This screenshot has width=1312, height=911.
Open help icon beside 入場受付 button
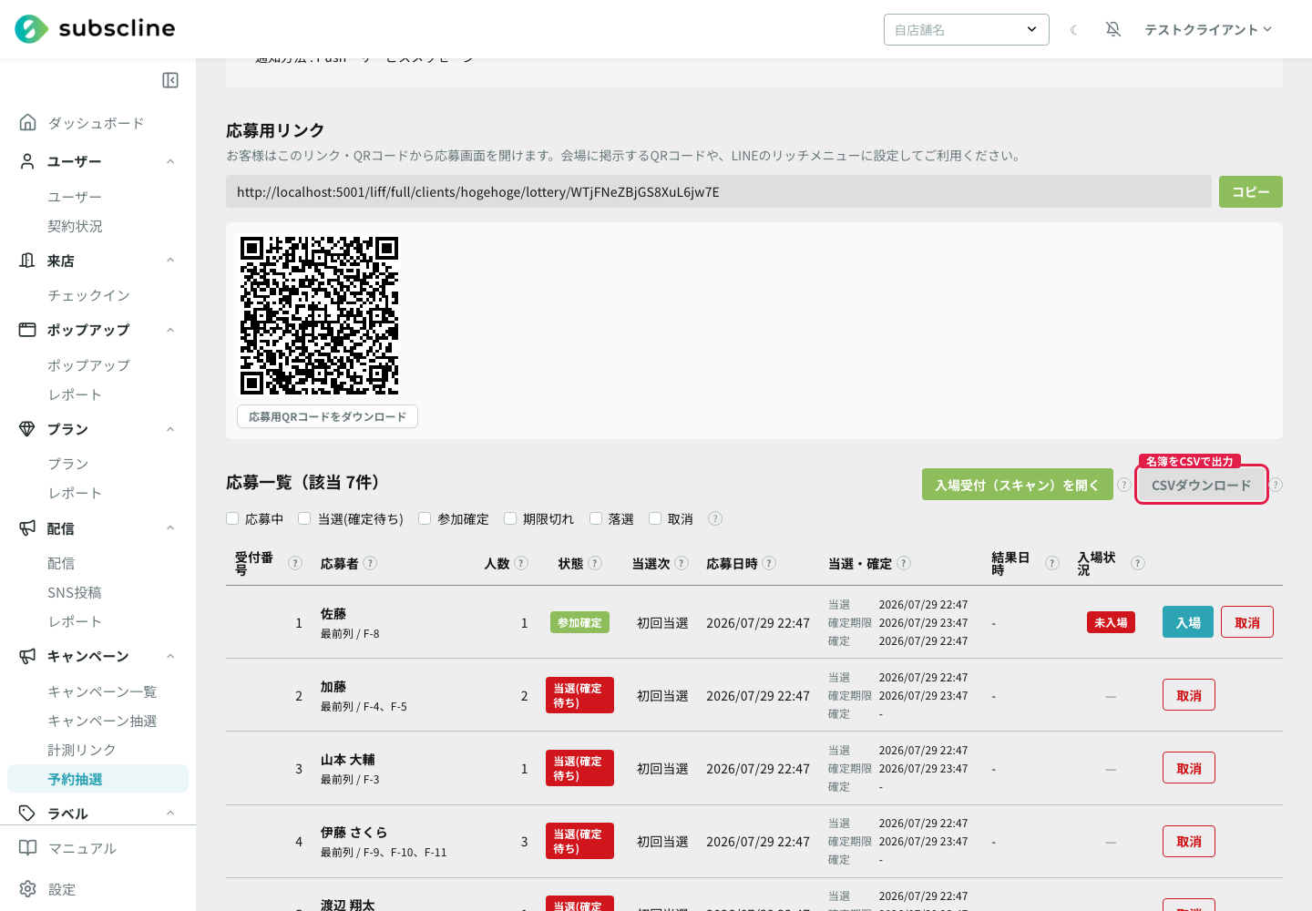1124,485
